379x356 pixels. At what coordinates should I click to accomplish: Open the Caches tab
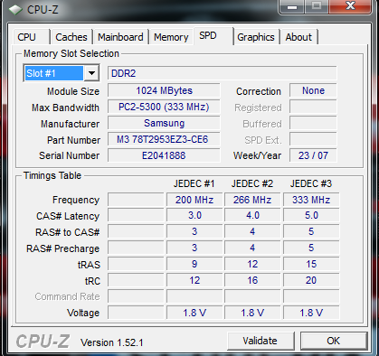pos(71,37)
